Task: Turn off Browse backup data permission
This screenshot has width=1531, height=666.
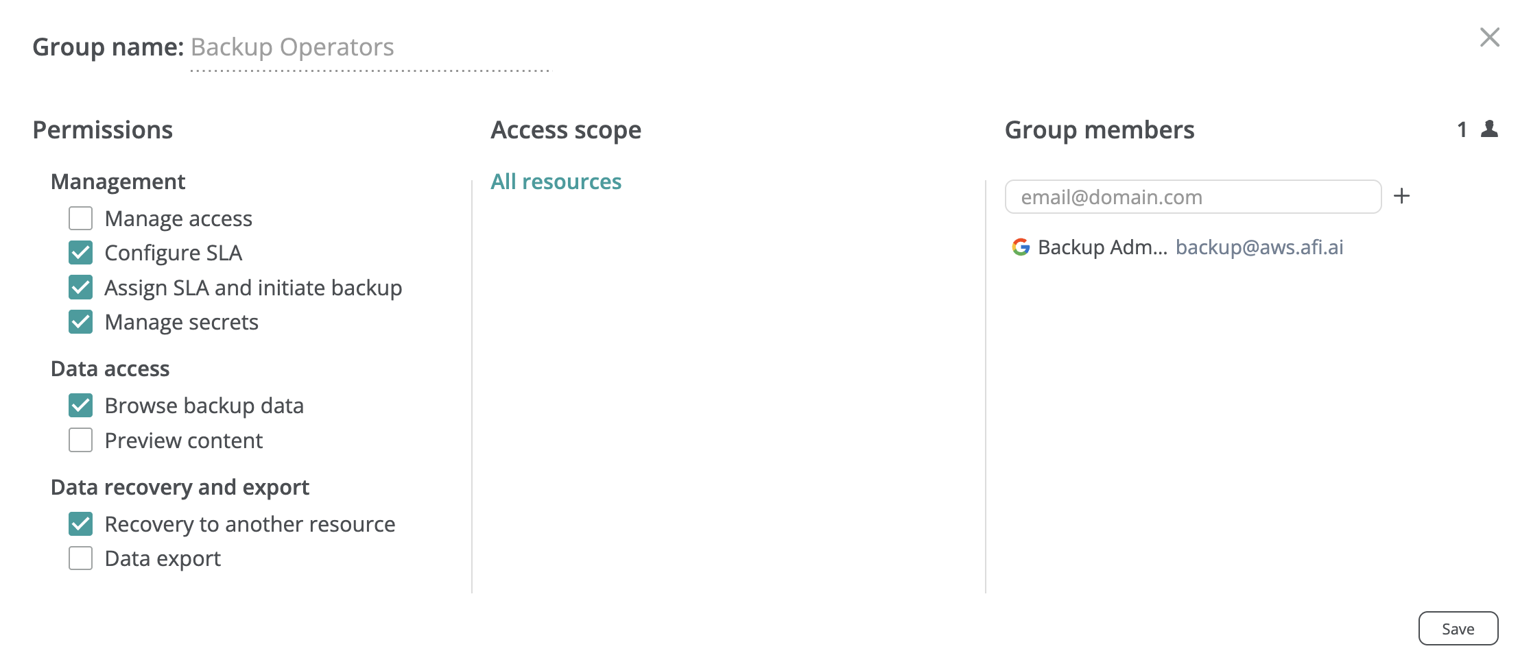Action: coord(81,406)
